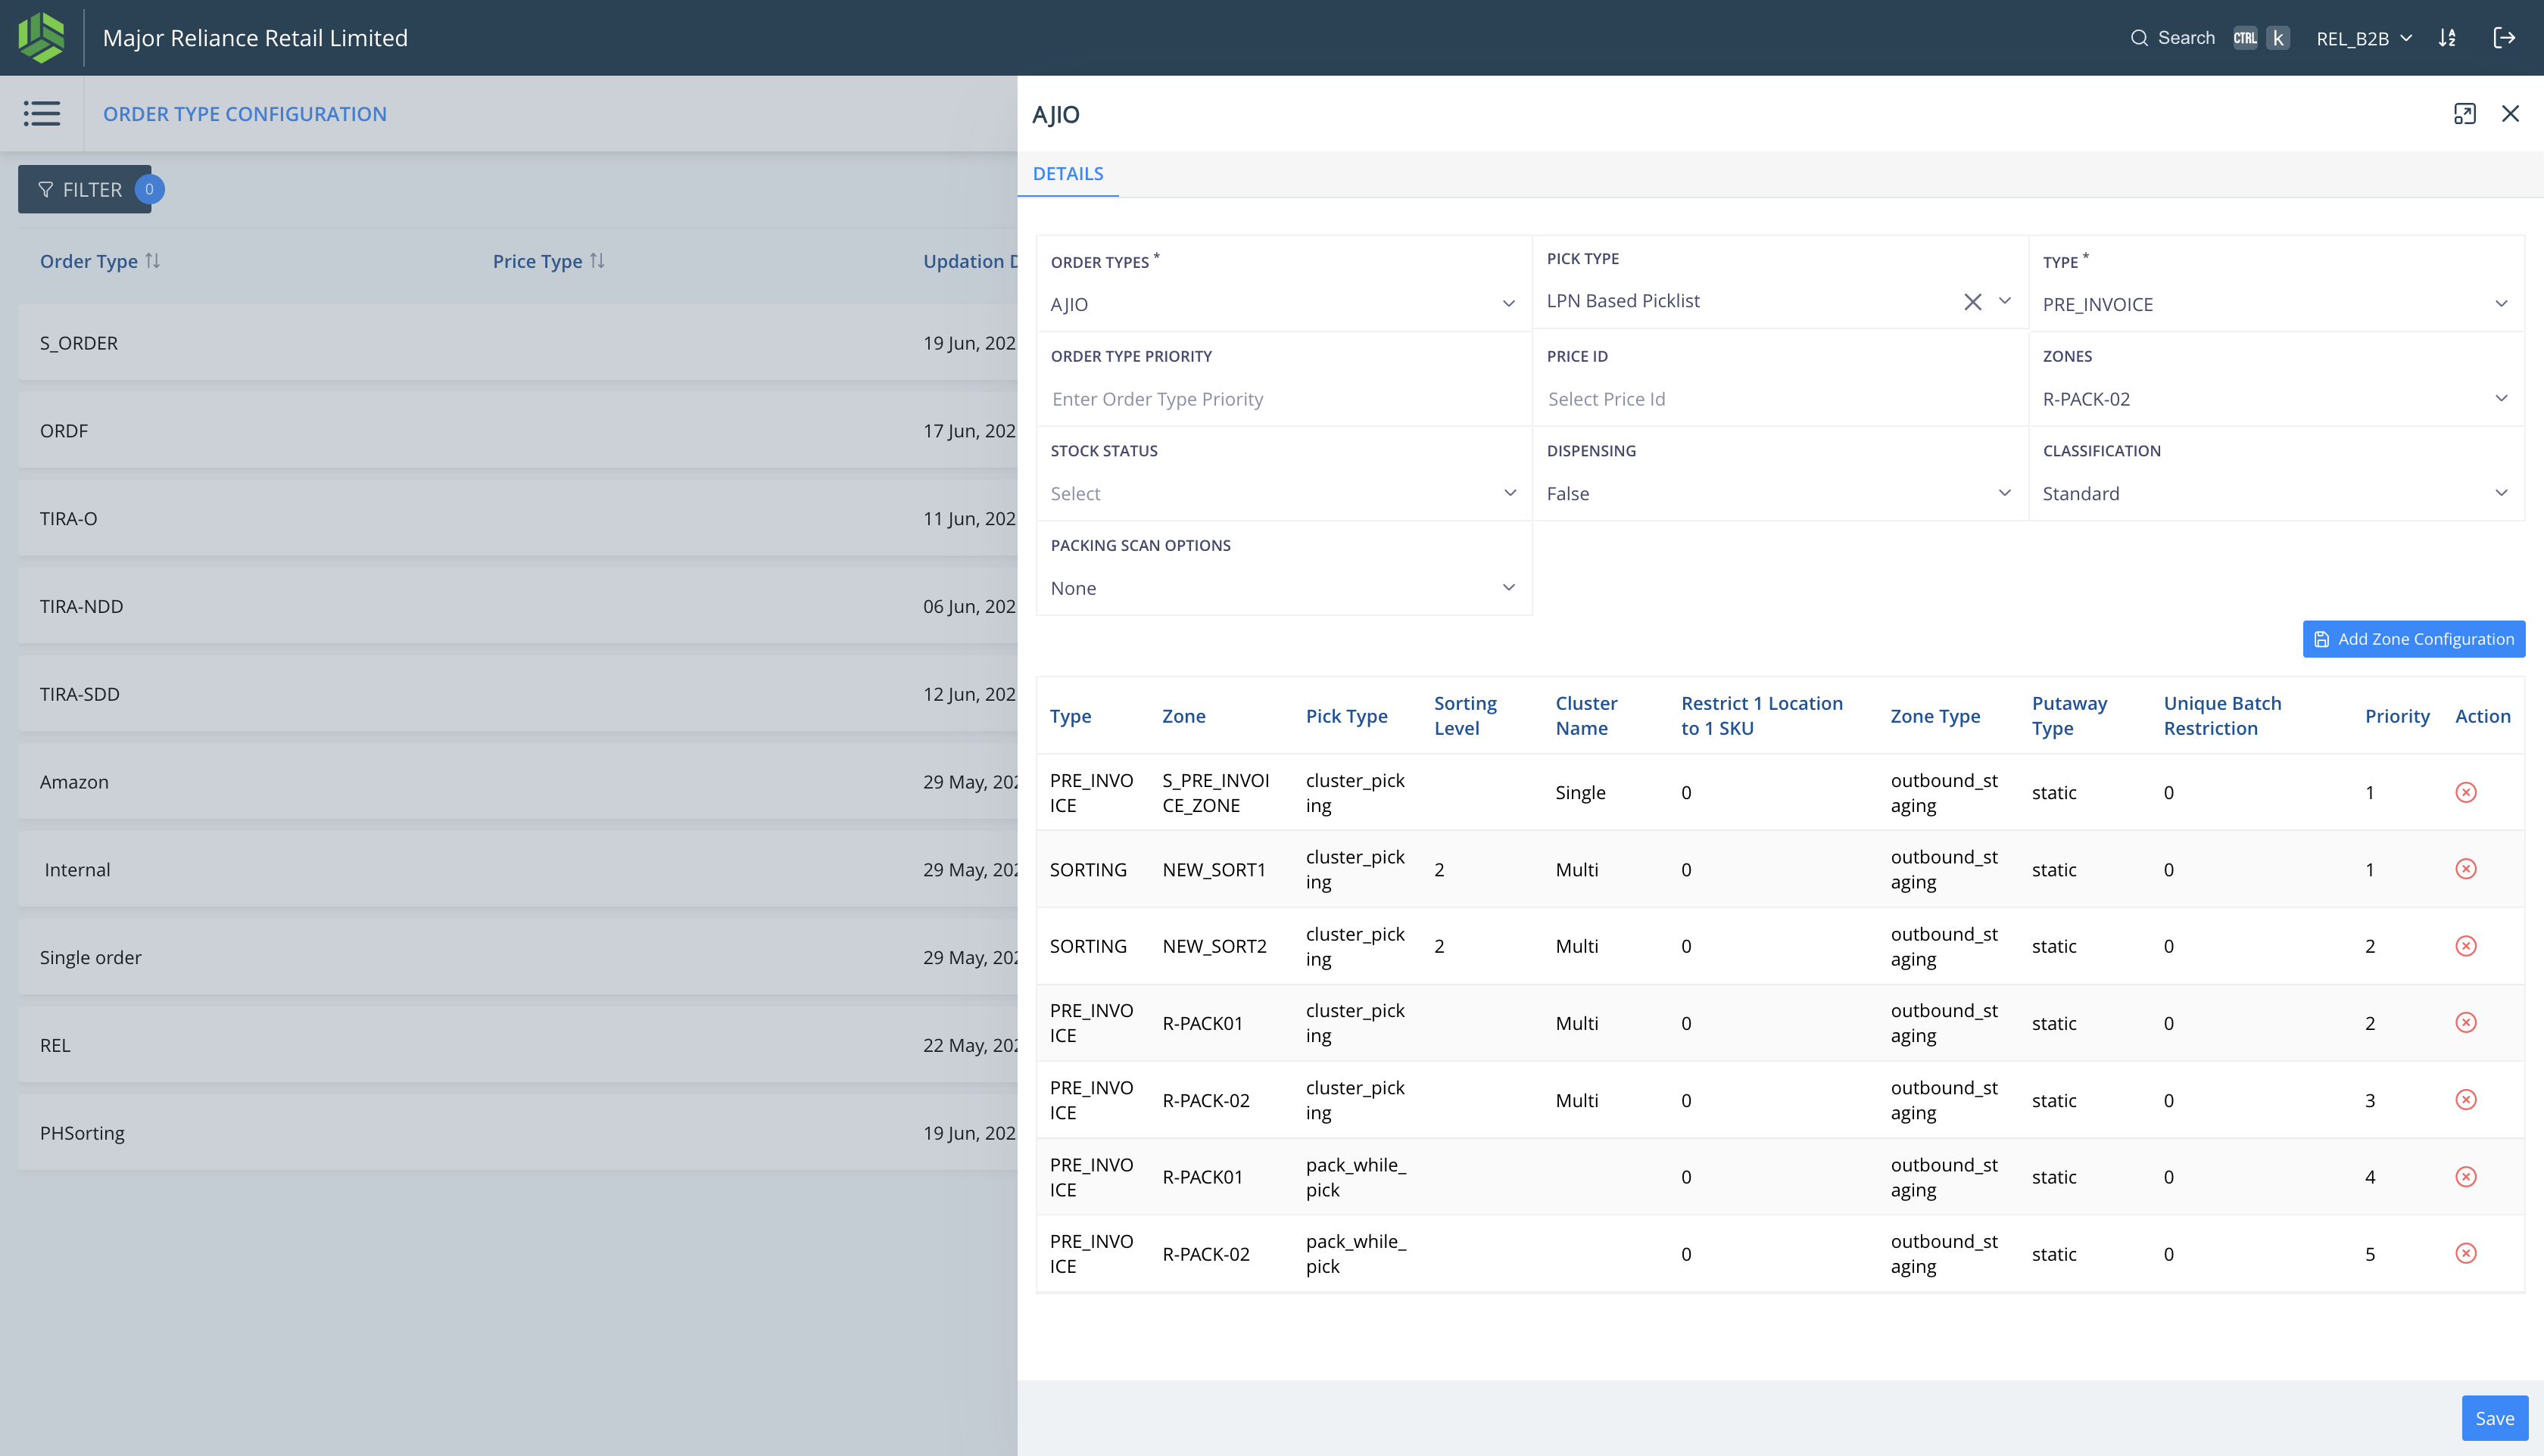Click the NEW_SORT2 zone cell

coord(1214,946)
